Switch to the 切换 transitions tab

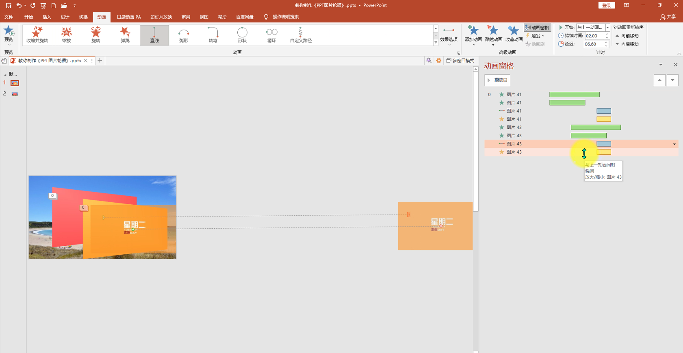83,17
